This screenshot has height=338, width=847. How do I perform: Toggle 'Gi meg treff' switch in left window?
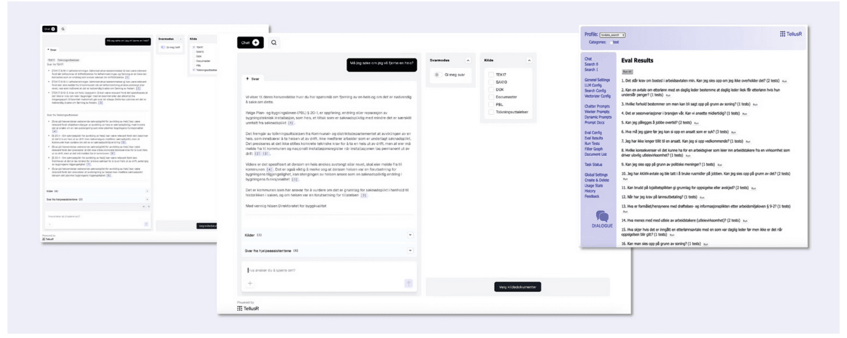point(163,47)
